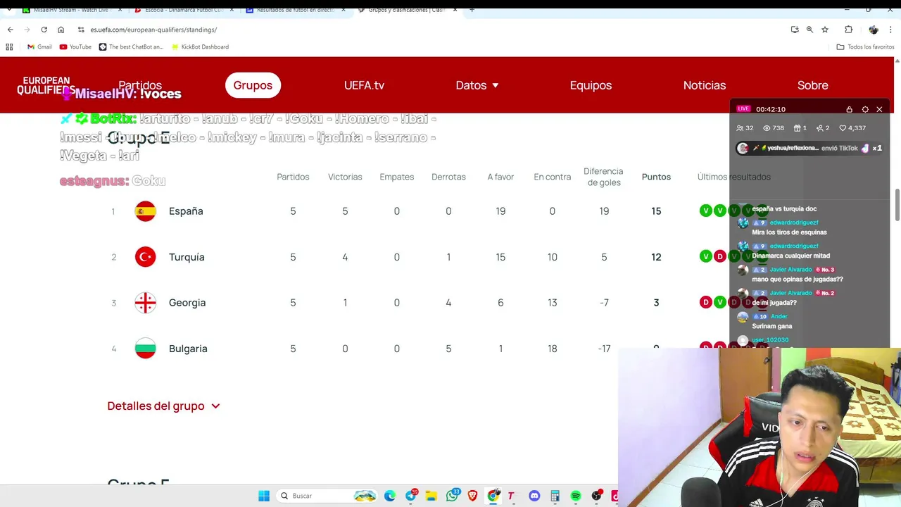Open the YouTube bookmark
Viewport: 901px width, 507px height.
pos(75,47)
